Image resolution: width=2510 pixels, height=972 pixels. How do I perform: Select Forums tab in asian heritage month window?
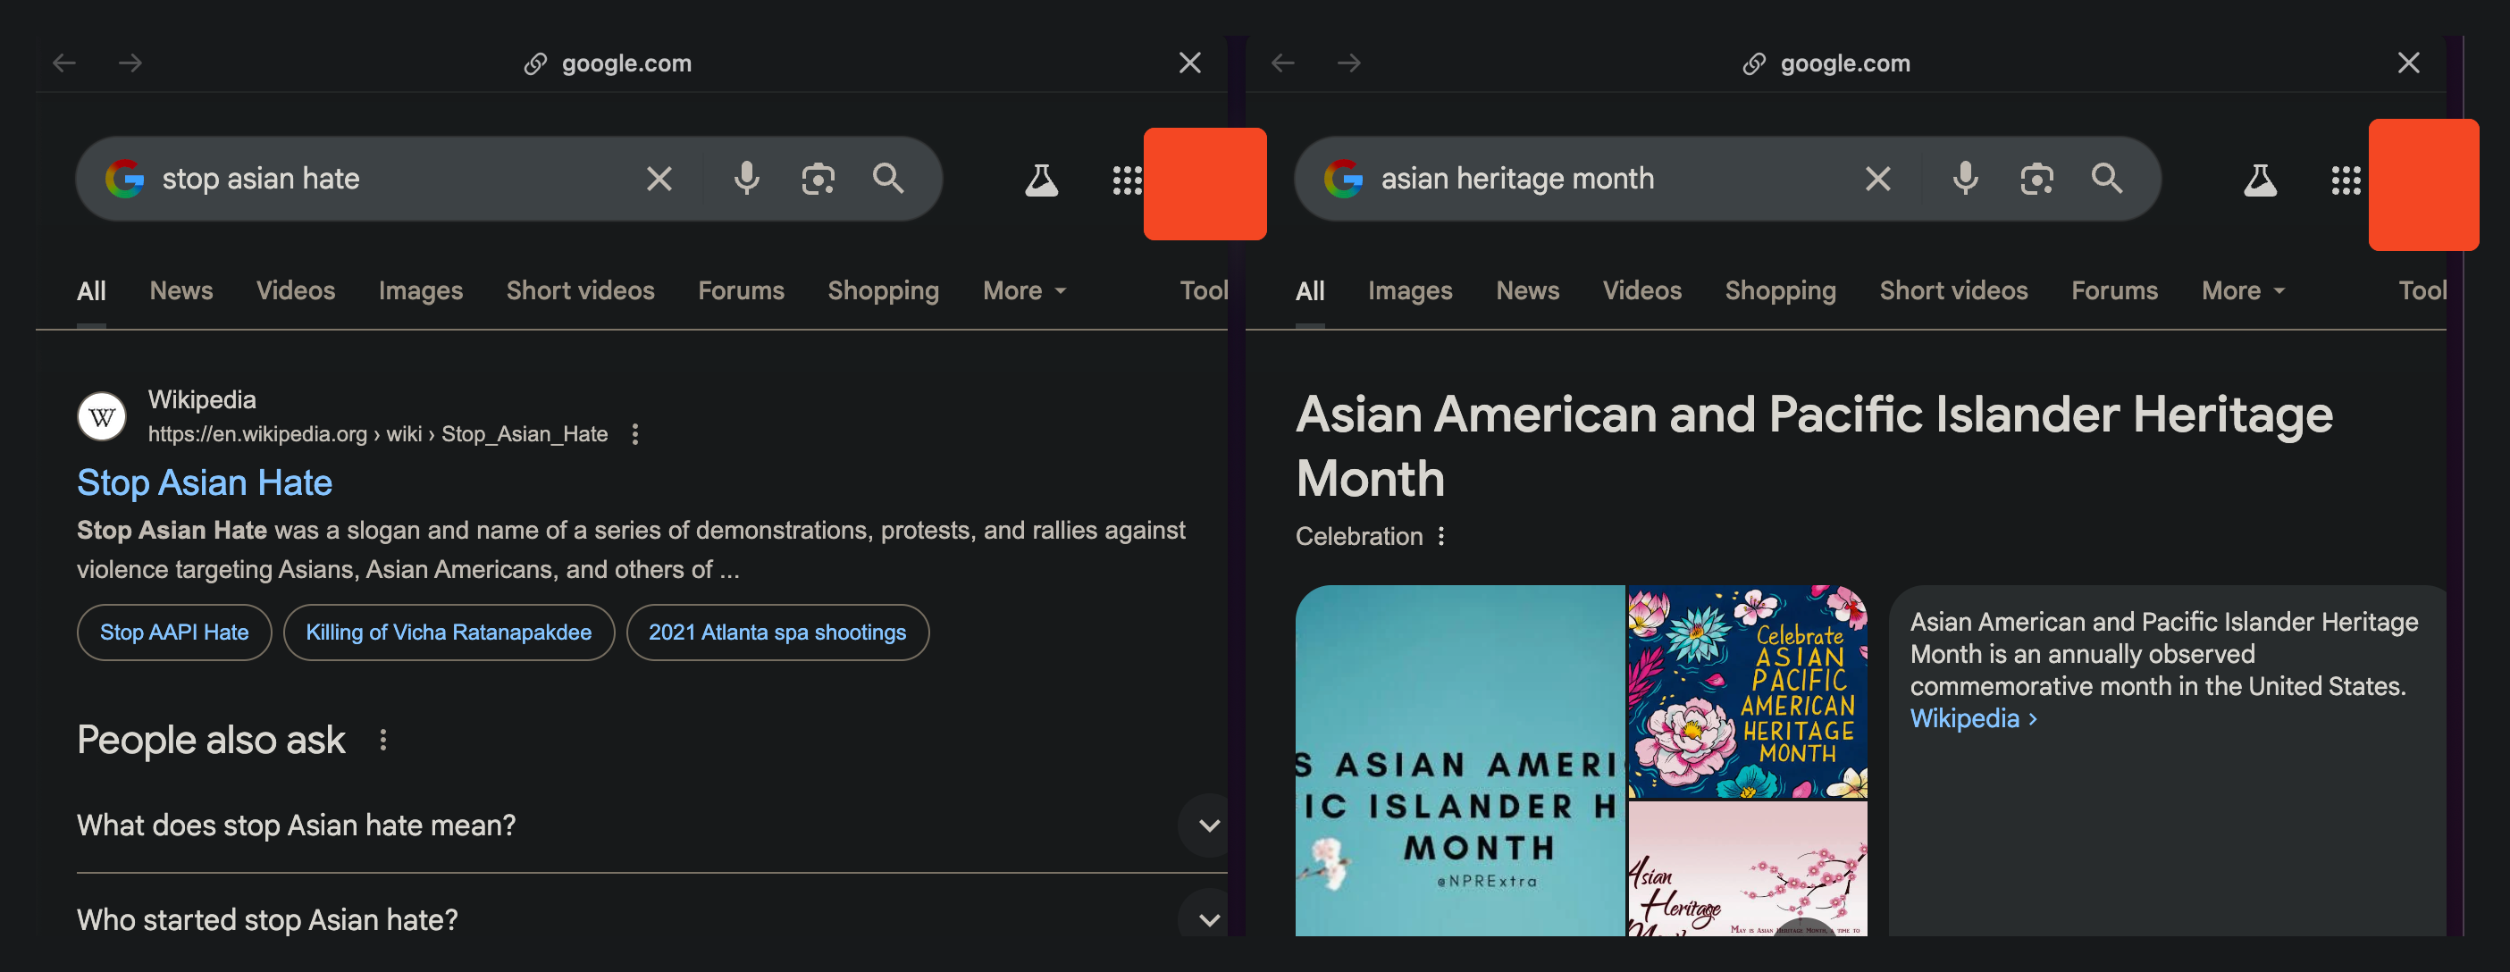pos(2114,291)
